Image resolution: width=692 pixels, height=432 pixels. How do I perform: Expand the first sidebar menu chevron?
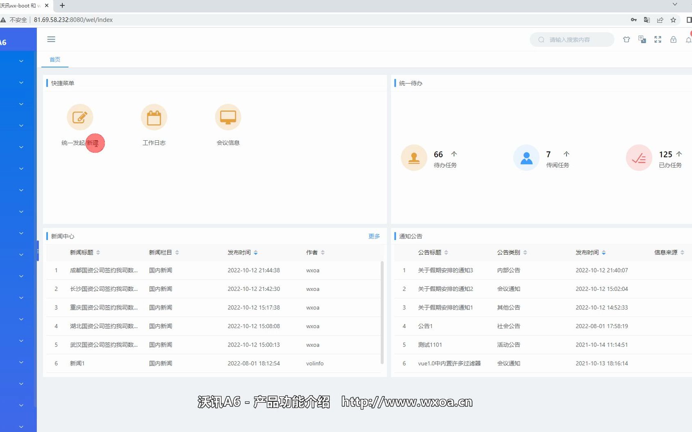[21, 61]
